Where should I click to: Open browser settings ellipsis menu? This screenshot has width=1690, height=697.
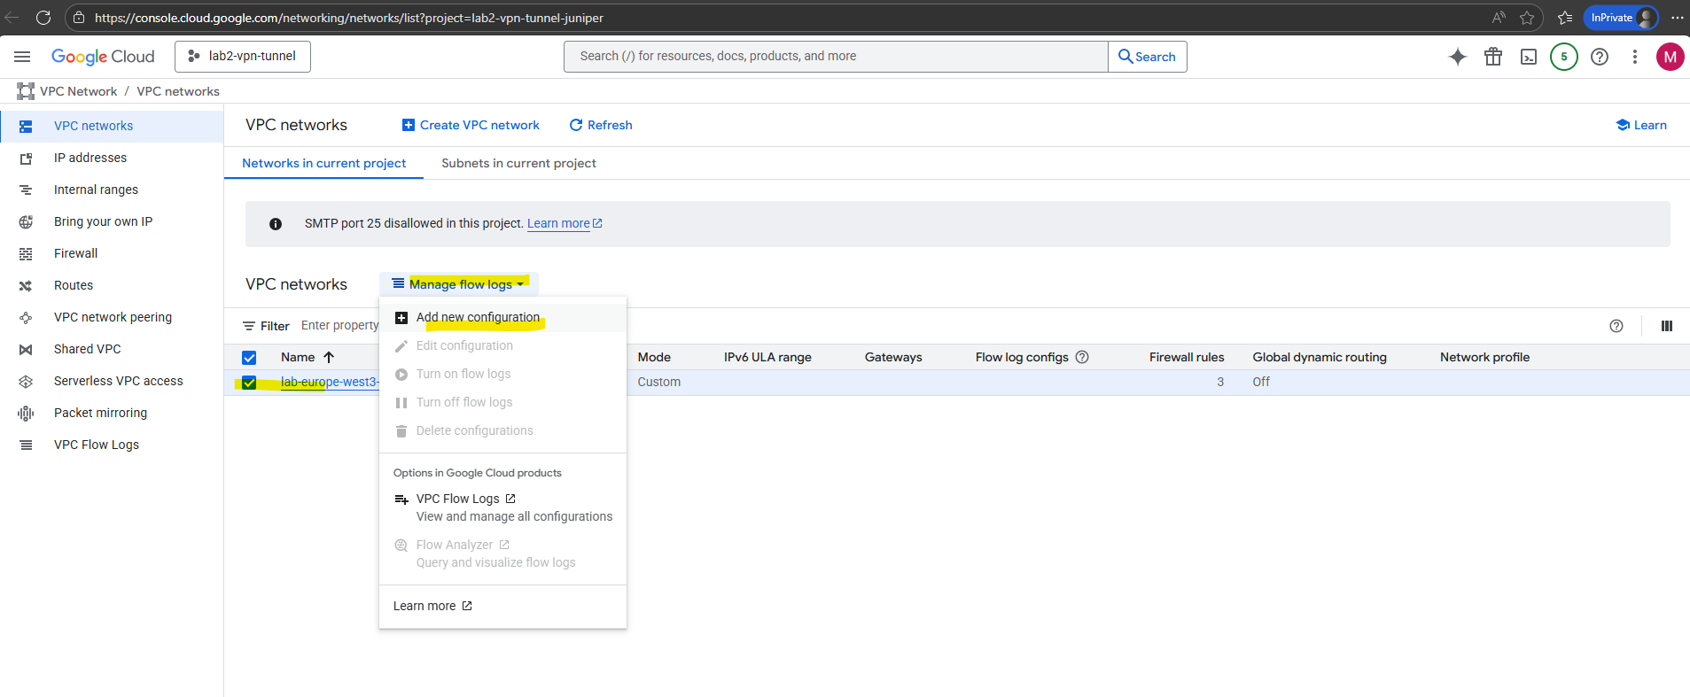1677,18
